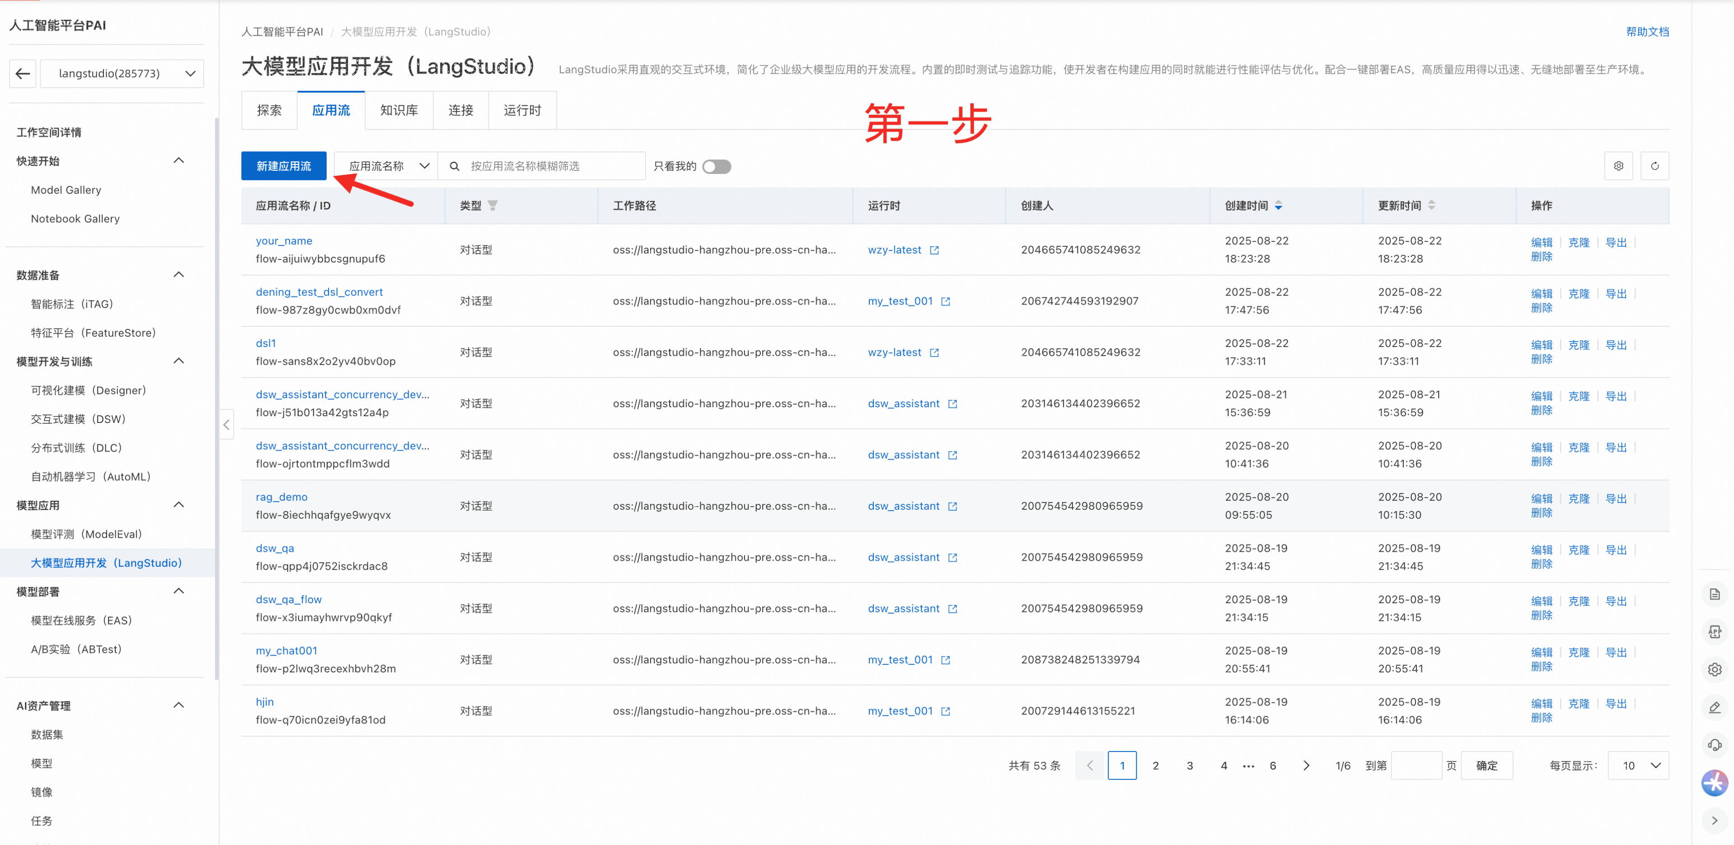
Task: Go to page 2 in pagination
Action: point(1156,765)
